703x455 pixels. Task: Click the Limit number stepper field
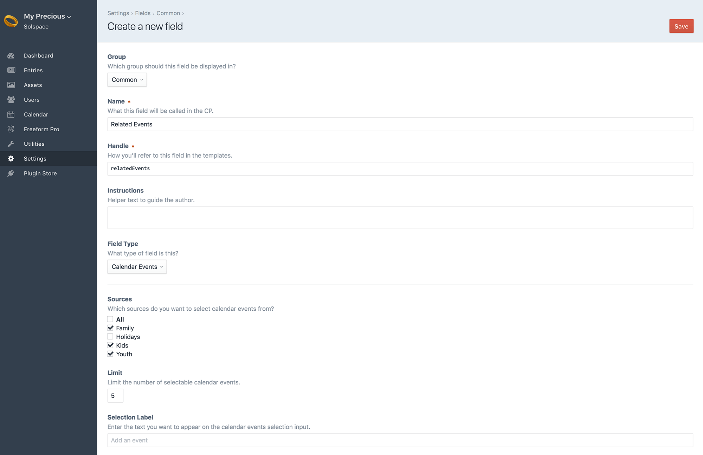(x=115, y=396)
